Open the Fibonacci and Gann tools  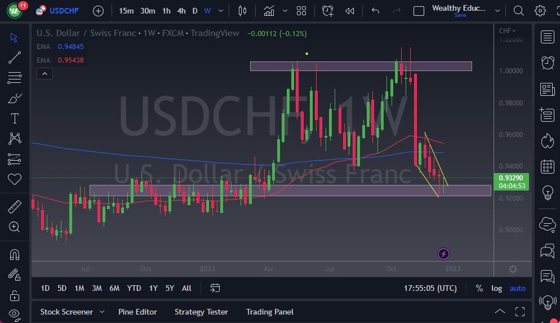pyautogui.click(x=14, y=78)
